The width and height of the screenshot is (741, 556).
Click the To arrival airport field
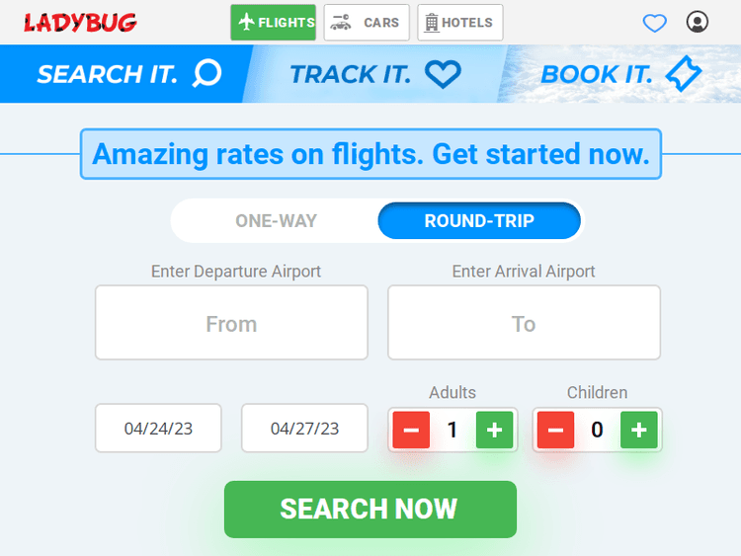pyautogui.click(x=524, y=324)
